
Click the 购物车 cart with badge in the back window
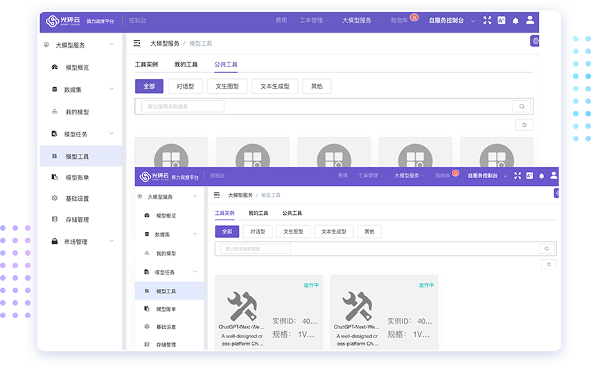pyautogui.click(x=403, y=21)
